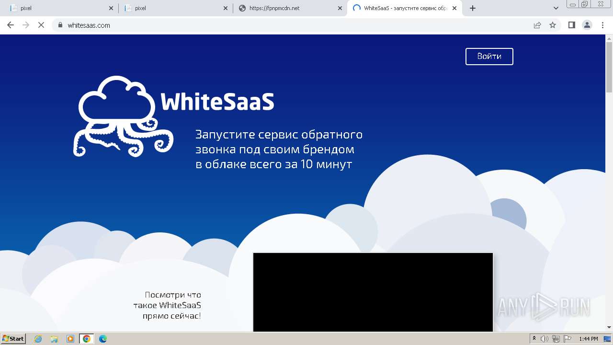Open the media player taskbar icon

(70, 339)
